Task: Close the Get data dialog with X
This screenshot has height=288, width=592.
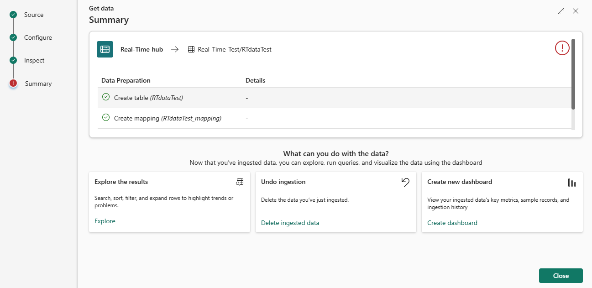Action: click(576, 11)
